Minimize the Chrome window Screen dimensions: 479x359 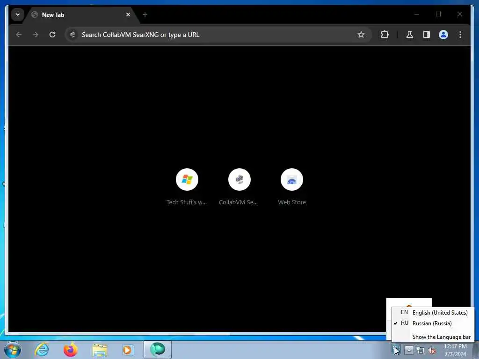(x=417, y=14)
